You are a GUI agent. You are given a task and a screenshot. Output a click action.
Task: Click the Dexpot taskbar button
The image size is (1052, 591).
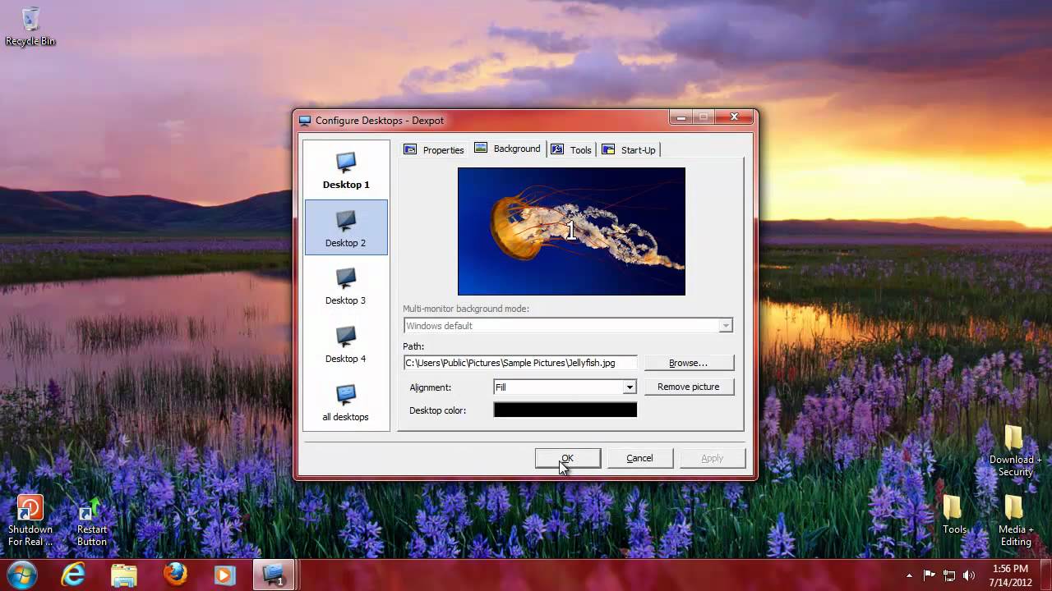click(x=274, y=575)
